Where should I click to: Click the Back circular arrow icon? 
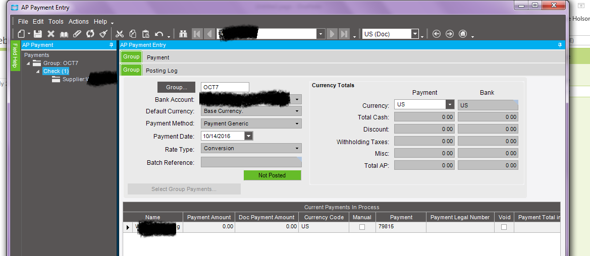(437, 34)
